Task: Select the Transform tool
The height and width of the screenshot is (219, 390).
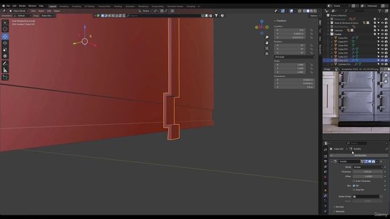Action: 5,56
